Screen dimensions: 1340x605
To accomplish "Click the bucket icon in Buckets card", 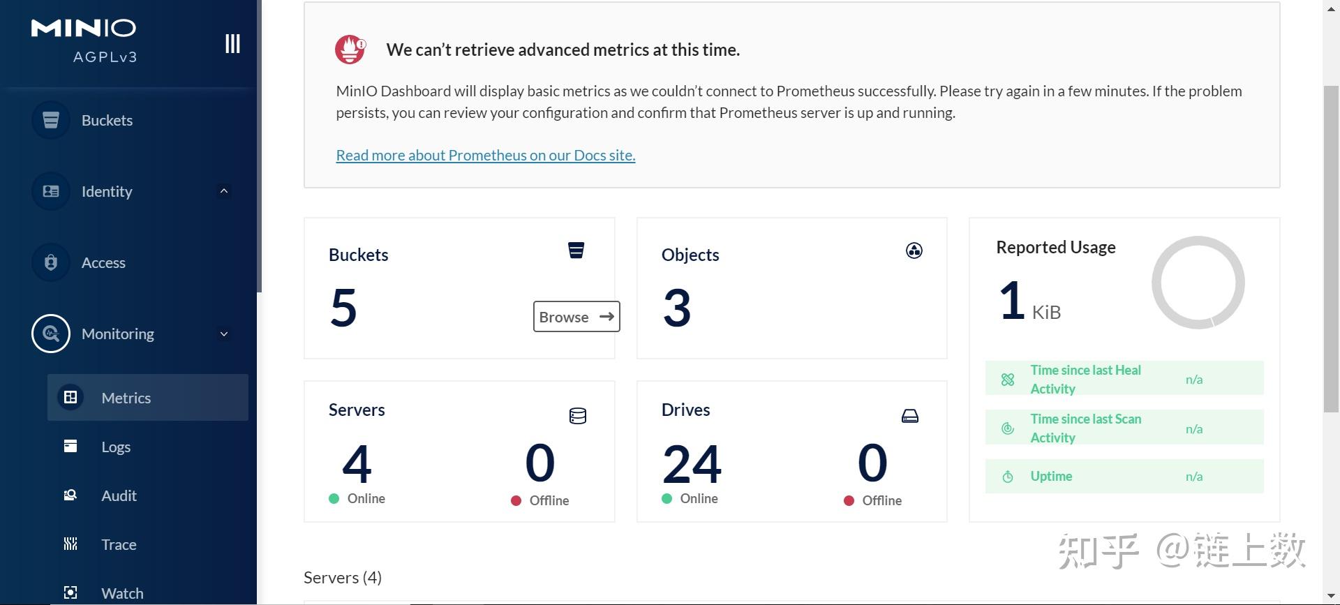I will 576,251.
